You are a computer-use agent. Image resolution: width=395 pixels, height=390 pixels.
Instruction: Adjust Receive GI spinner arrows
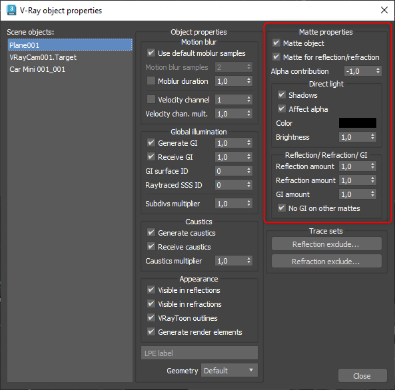pos(248,157)
